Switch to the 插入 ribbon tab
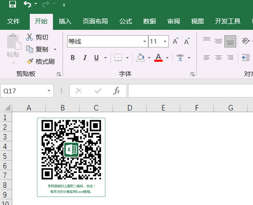The height and width of the screenshot is (205, 253). pyautogui.click(x=65, y=21)
